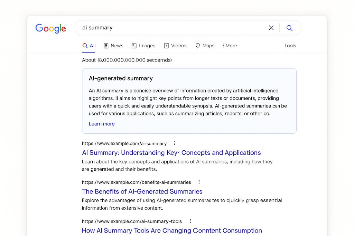Click the 'About 18.000.000.000.000' results count
Screen dimensions: 354x236
pos(127,60)
